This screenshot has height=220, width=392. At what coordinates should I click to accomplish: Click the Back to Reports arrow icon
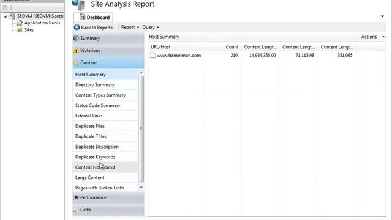point(77,27)
